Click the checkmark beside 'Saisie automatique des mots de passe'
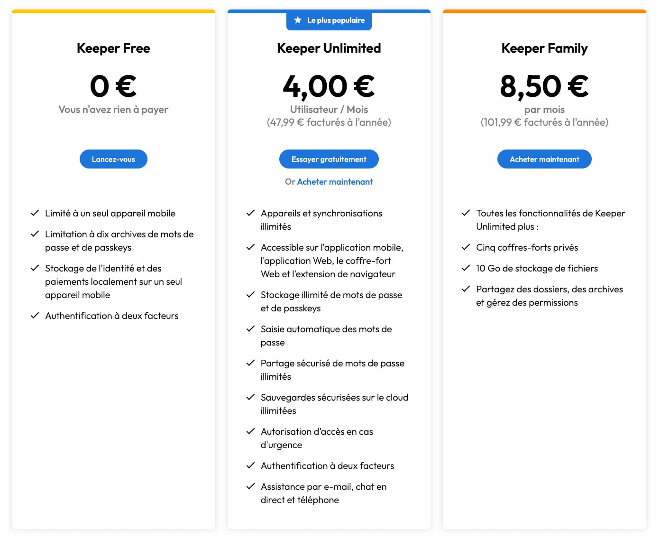Screen dimensions: 660x543 pos(250,328)
